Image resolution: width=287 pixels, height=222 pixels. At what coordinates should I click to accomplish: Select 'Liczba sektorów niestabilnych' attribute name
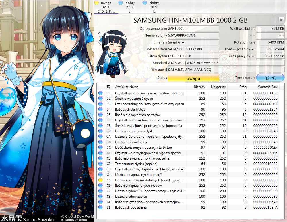click(149, 180)
